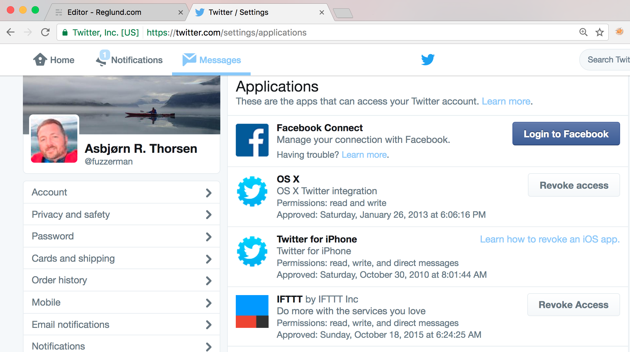Image resolution: width=630 pixels, height=352 pixels.
Task: Learn how to revoke an iOS app
Action: click(x=549, y=239)
